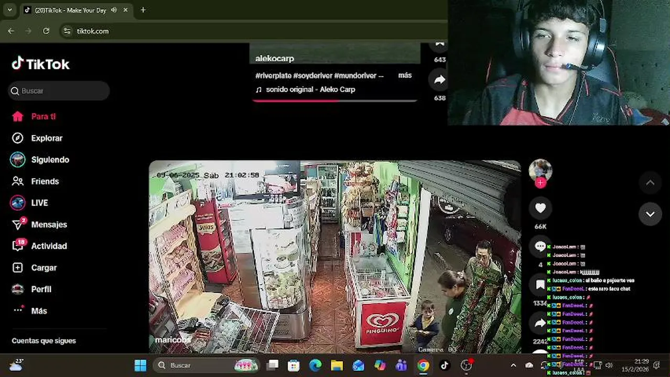Click the taskbar Buscar search box

click(x=207, y=365)
